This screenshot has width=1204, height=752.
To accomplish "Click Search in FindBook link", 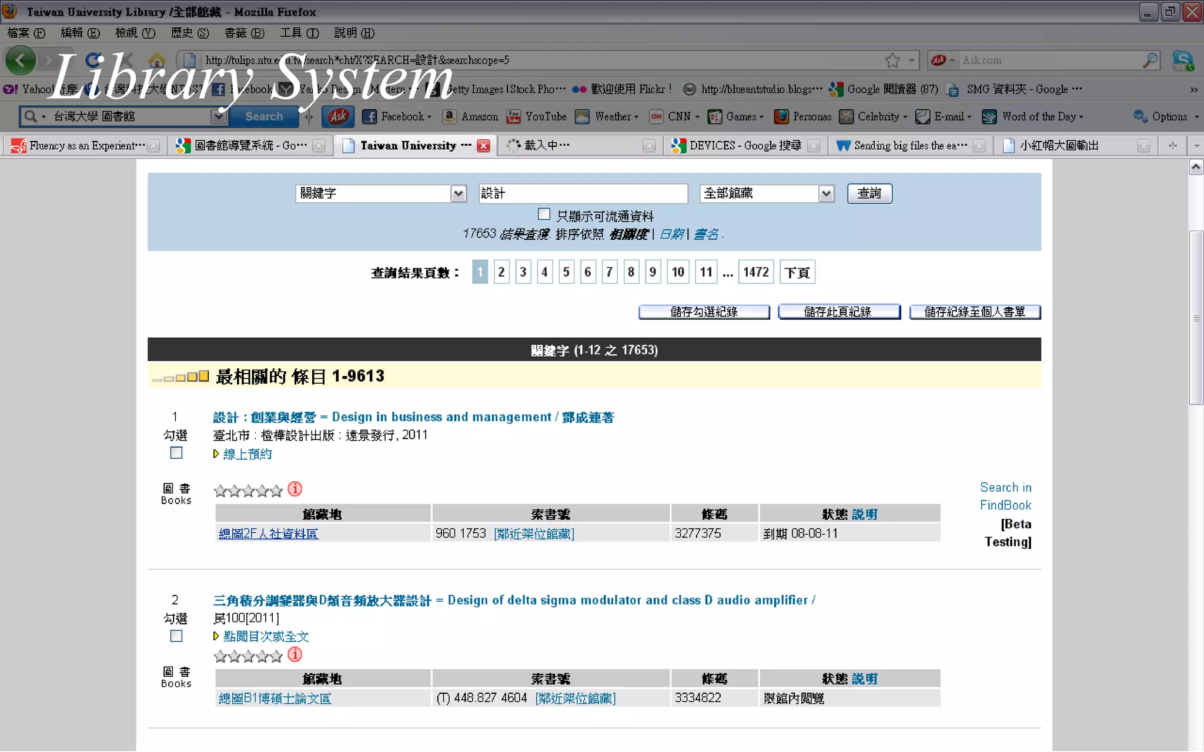I will (x=1005, y=496).
